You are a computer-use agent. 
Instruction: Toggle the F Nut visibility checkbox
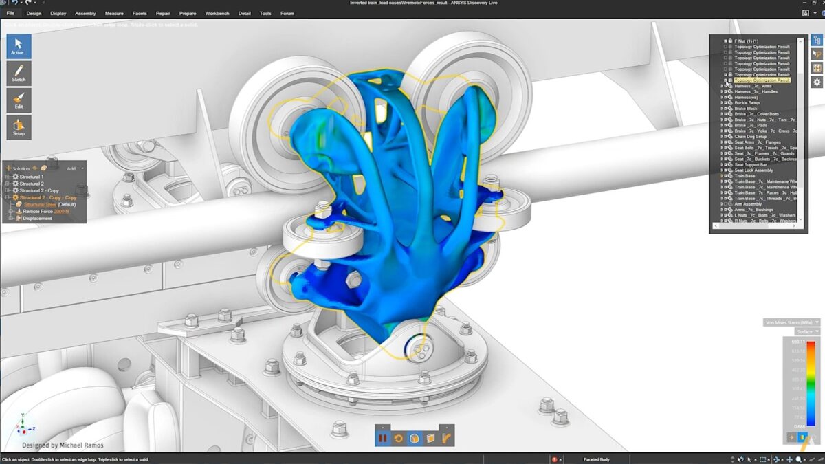tap(726, 41)
